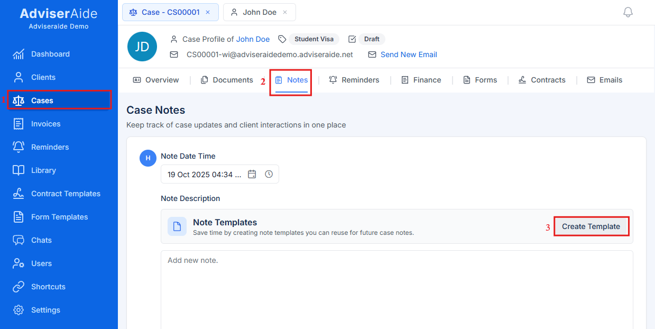Image resolution: width=655 pixels, height=329 pixels.
Task: Dismiss the John Doe filter chip
Action: [x=286, y=12]
